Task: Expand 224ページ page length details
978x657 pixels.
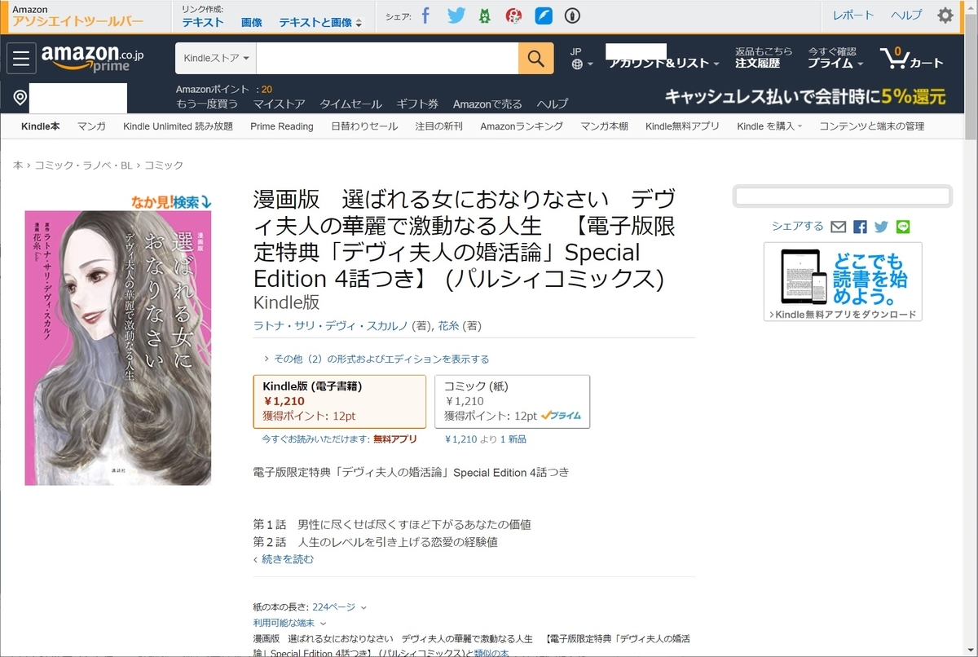Action: point(339,606)
